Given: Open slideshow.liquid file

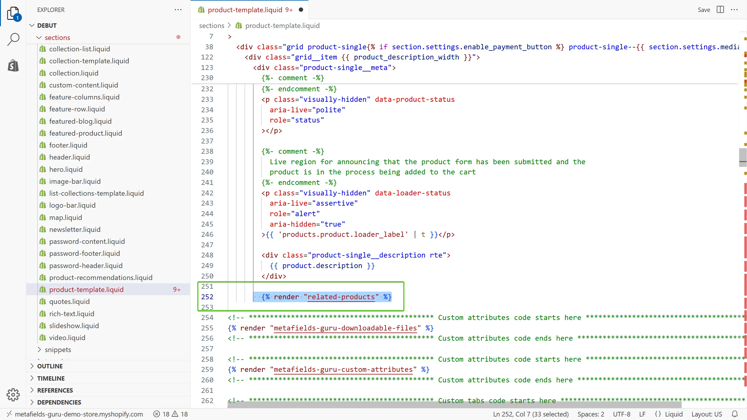Looking at the screenshot, I should pyautogui.click(x=74, y=325).
